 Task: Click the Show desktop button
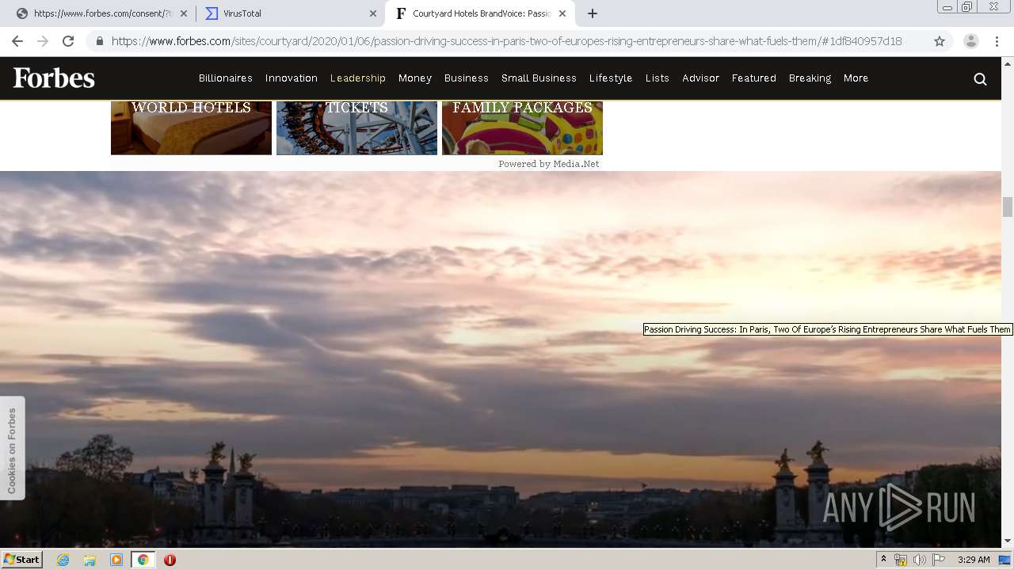(x=1005, y=560)
